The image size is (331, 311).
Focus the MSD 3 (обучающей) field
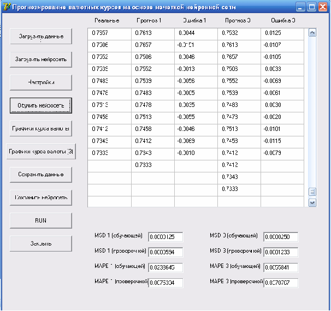(x=281, y=237)
